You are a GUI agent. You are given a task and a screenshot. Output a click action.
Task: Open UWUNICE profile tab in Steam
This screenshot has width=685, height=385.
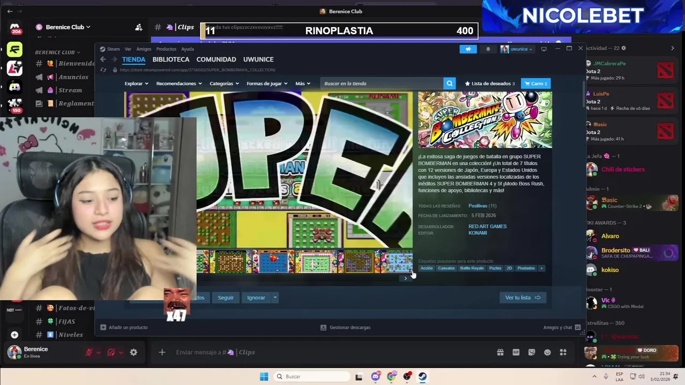258,59
